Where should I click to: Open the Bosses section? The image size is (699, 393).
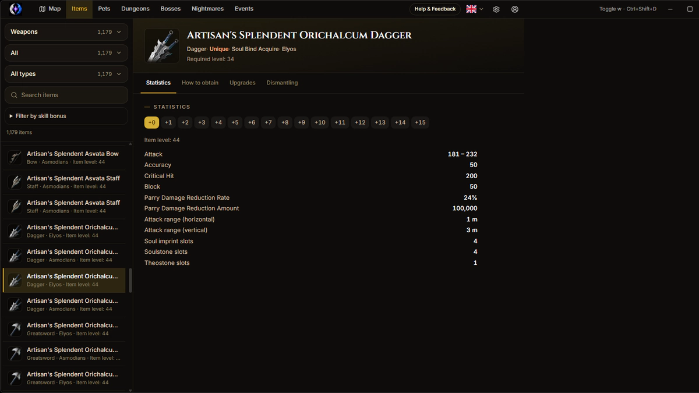tap(170, 9)
